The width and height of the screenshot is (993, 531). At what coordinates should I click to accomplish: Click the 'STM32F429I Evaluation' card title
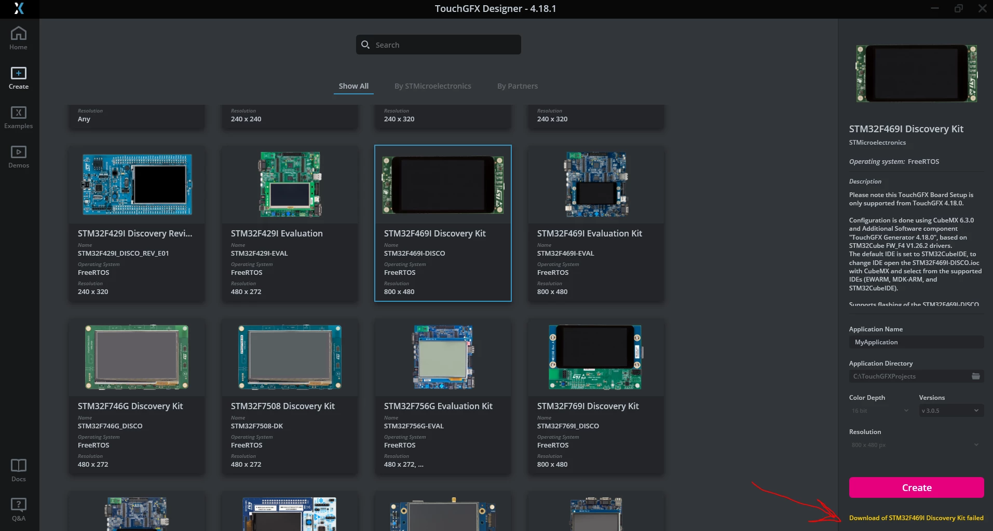click(x=277, y=233)
